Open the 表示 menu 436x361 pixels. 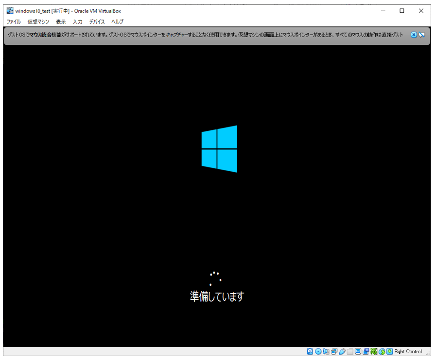point(61,22)
